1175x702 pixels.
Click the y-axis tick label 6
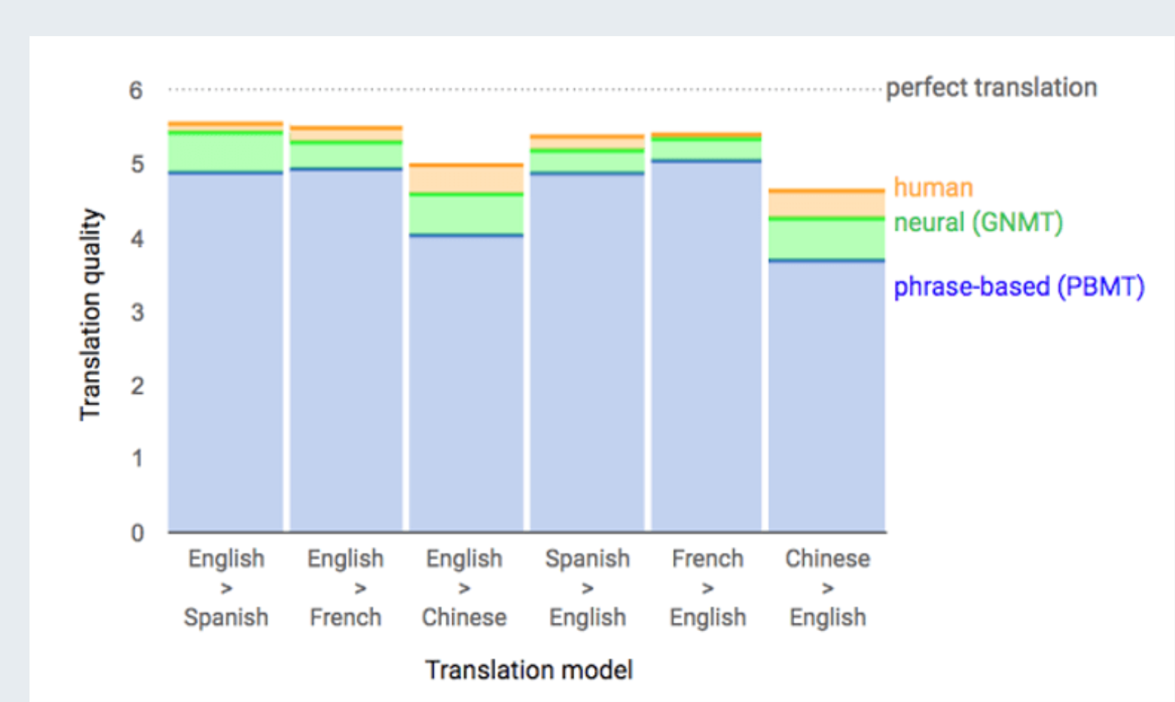point(136,91)
